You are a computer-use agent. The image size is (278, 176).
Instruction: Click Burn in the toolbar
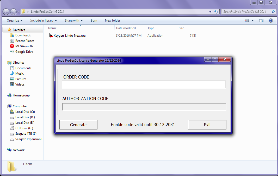point(94,21)
